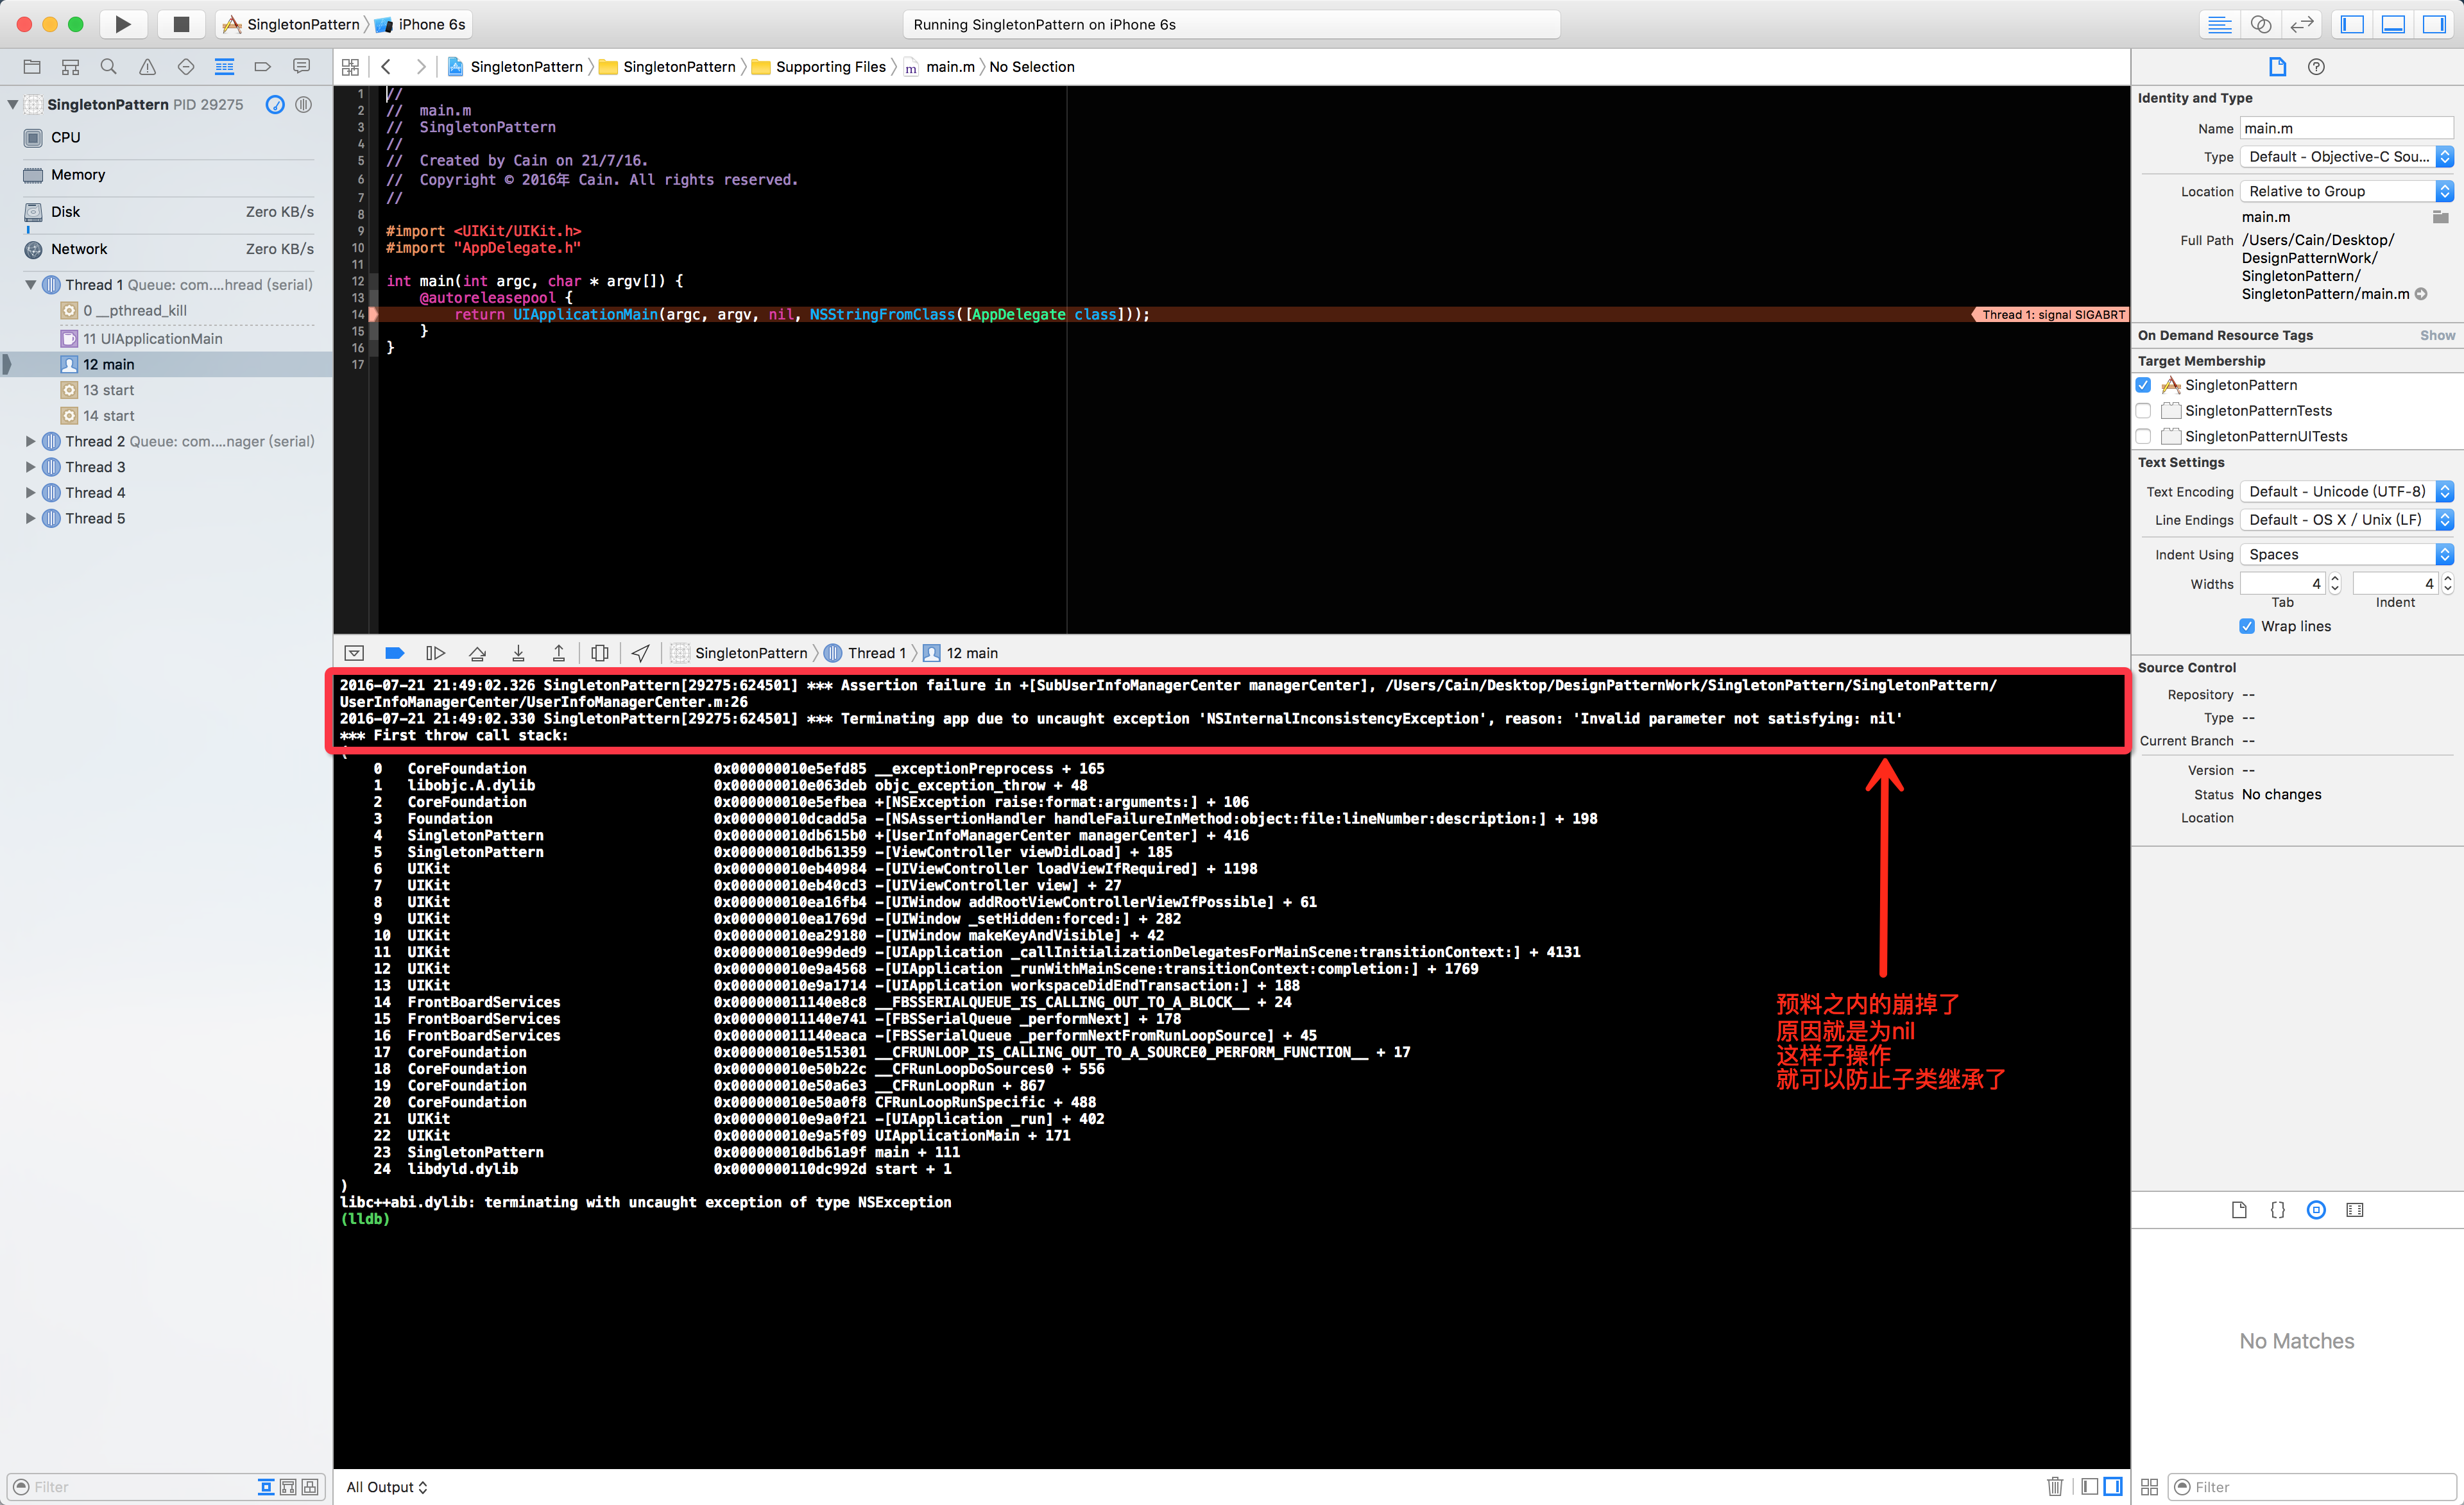Toggle the Wrap lines checkbox
This screenshot has width=2464, height=1505.
[2247, 626]
